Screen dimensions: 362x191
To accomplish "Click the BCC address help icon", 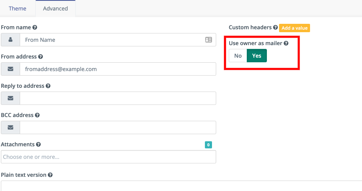I will click(38, 115).
